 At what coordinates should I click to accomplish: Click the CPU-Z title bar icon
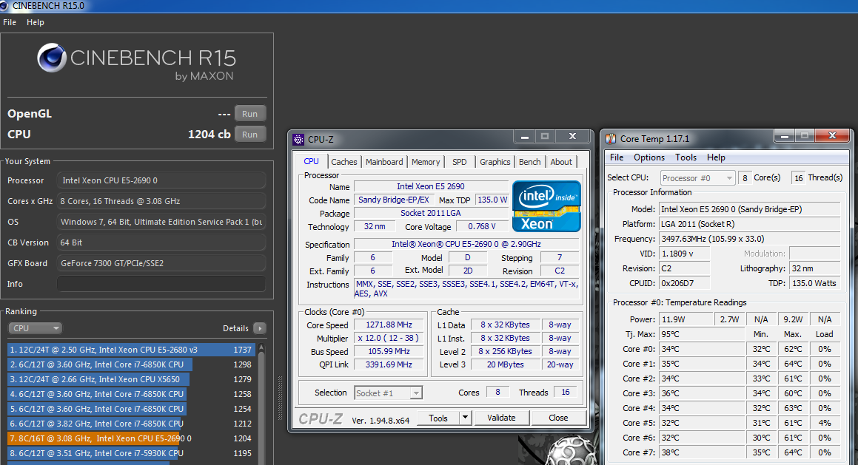[298, 139]
